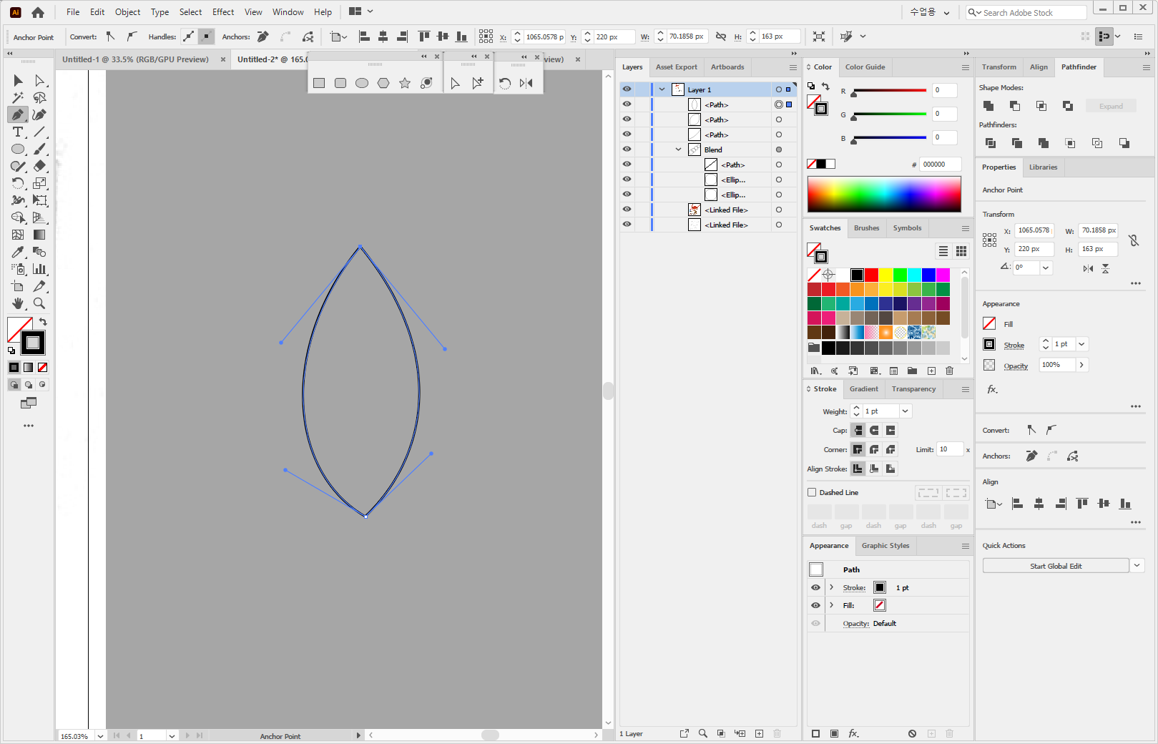The width and height of the screenshot is (1158, 744).
Task: Enable the Dashed Line checkbox
Action: [812, 492]
